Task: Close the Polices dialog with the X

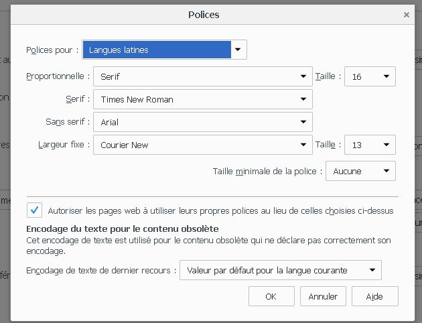Action: pos(407,14)
